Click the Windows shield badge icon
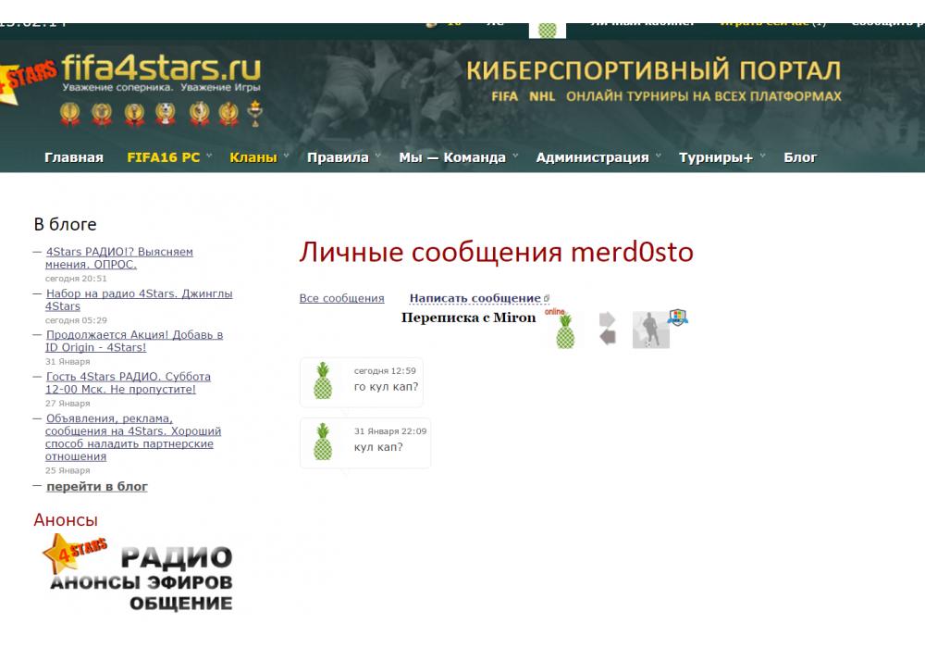 coord(678,317)
